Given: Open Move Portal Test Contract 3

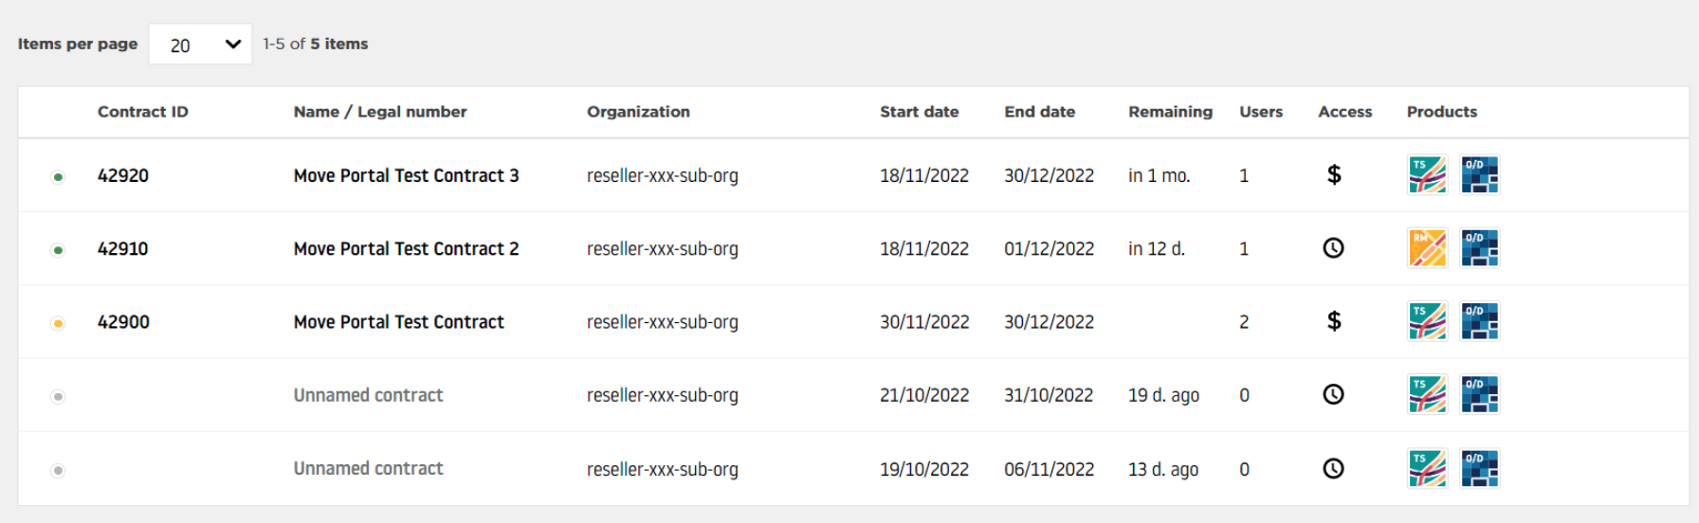Looking at the screenshot, I should 407,175.
